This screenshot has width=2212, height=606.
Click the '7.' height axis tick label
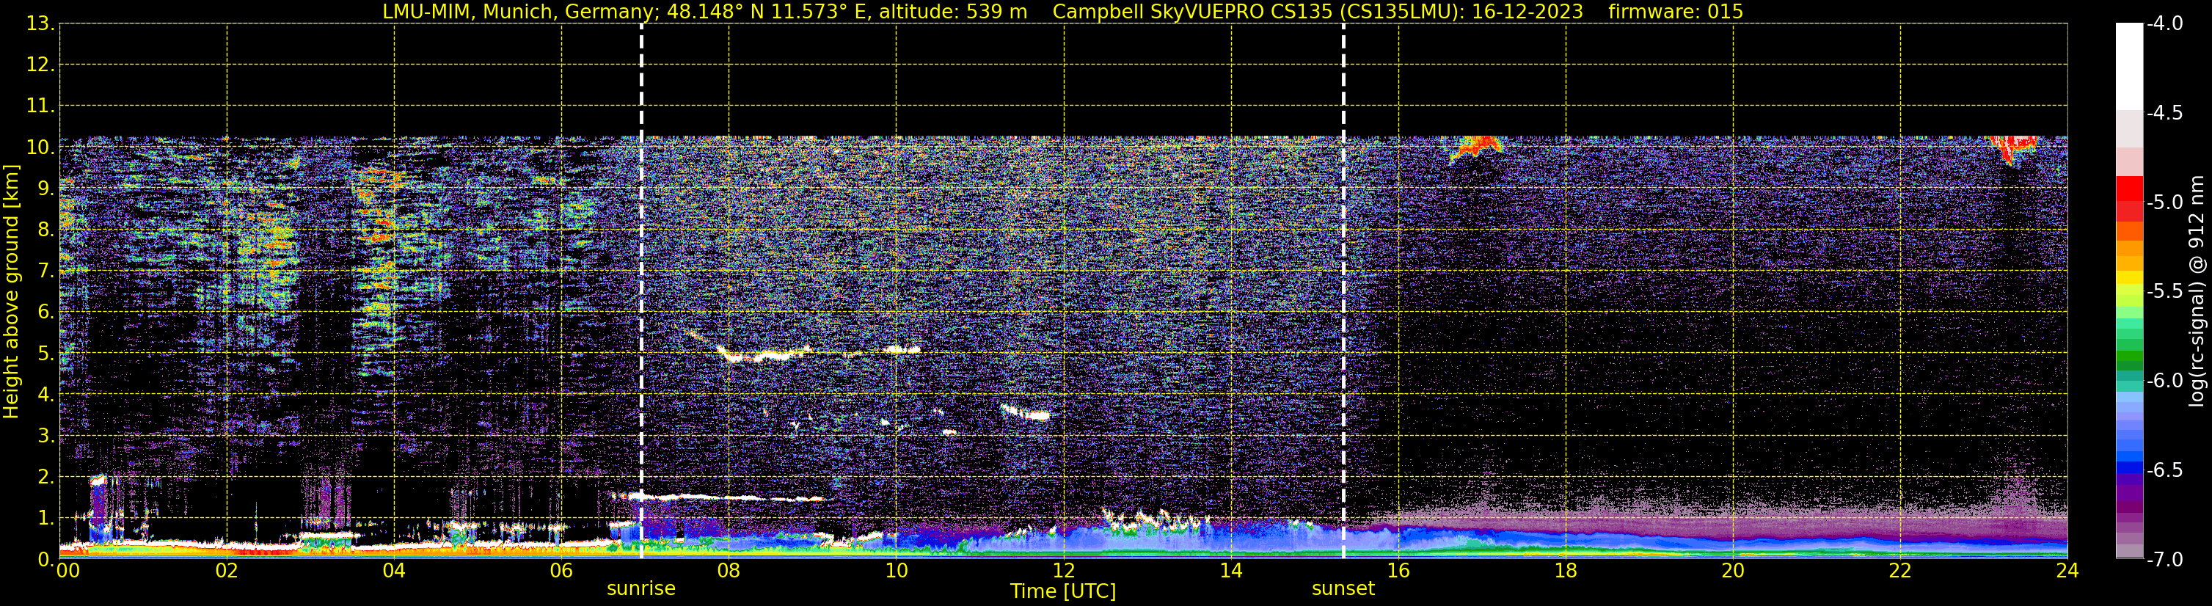coord(46,271)
